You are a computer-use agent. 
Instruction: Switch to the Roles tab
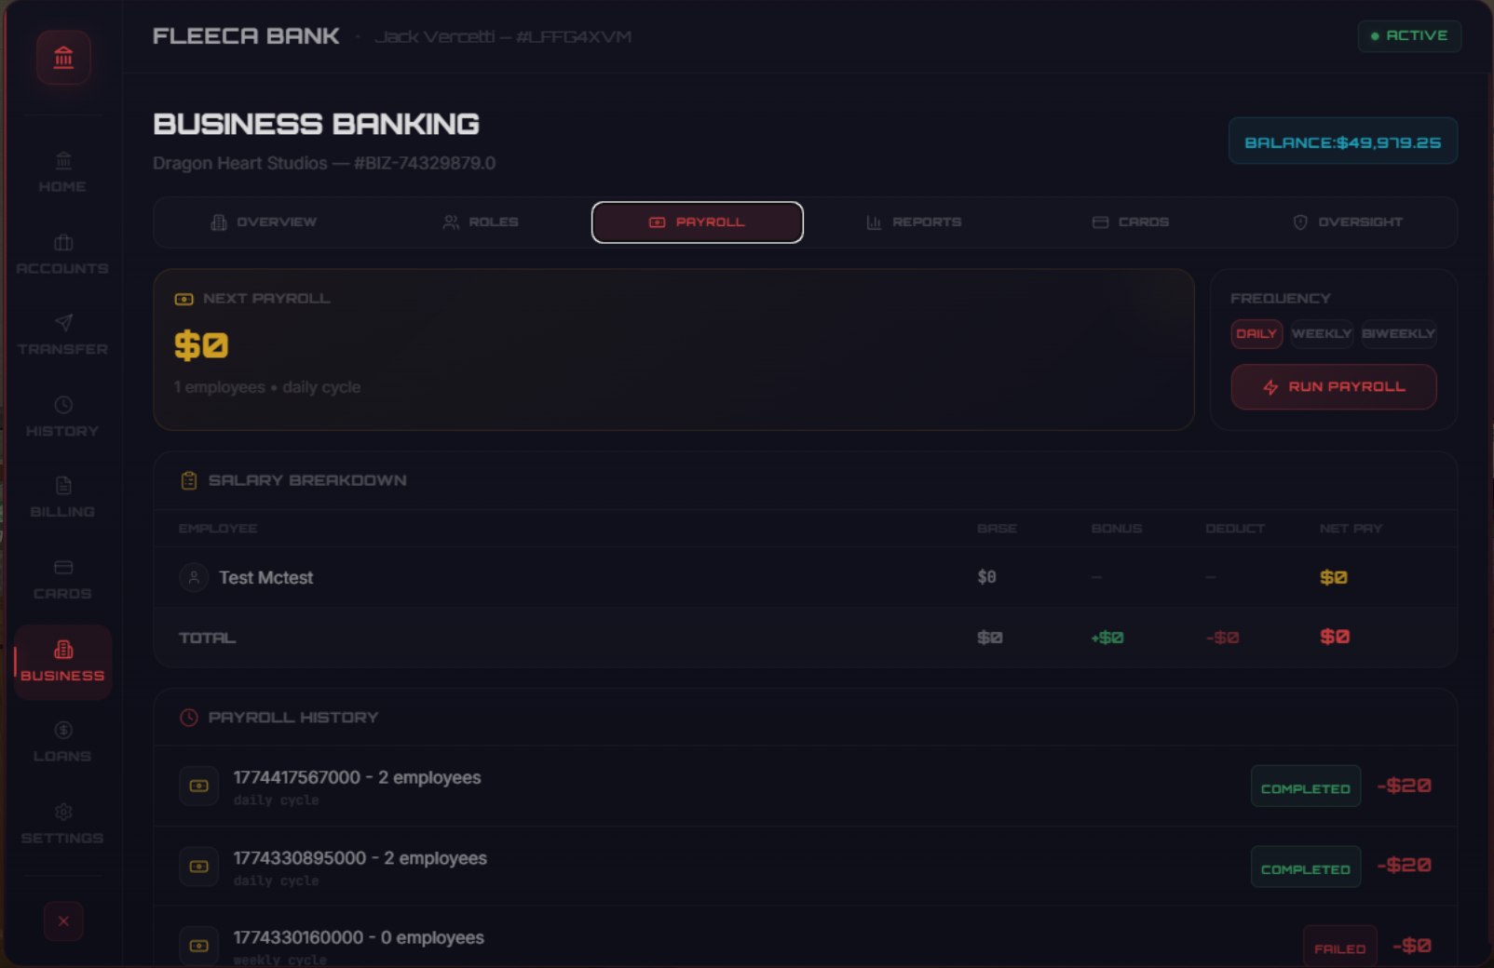click(481, 222)
